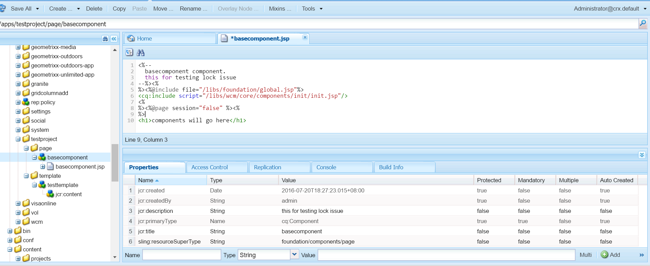This screenshot has height=266, width=650.
Task: Select the sling:resourceSuperType property row
Action: (380, 241)
